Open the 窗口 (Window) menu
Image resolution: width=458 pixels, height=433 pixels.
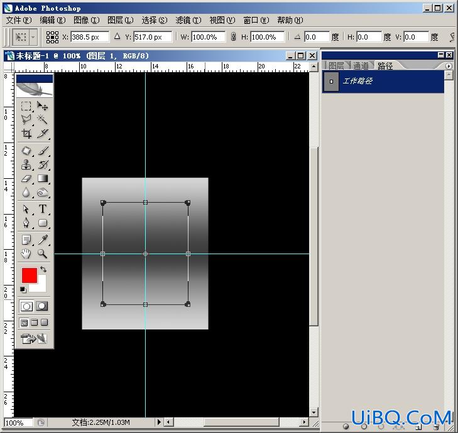(x=256, y=20)
